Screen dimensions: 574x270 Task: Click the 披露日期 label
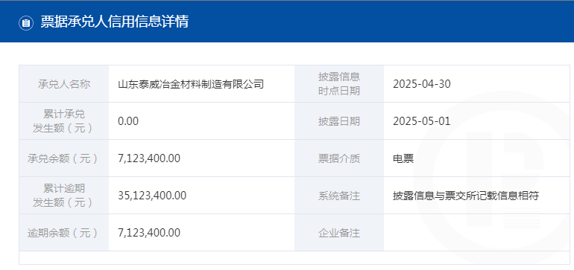pos(339,121)
